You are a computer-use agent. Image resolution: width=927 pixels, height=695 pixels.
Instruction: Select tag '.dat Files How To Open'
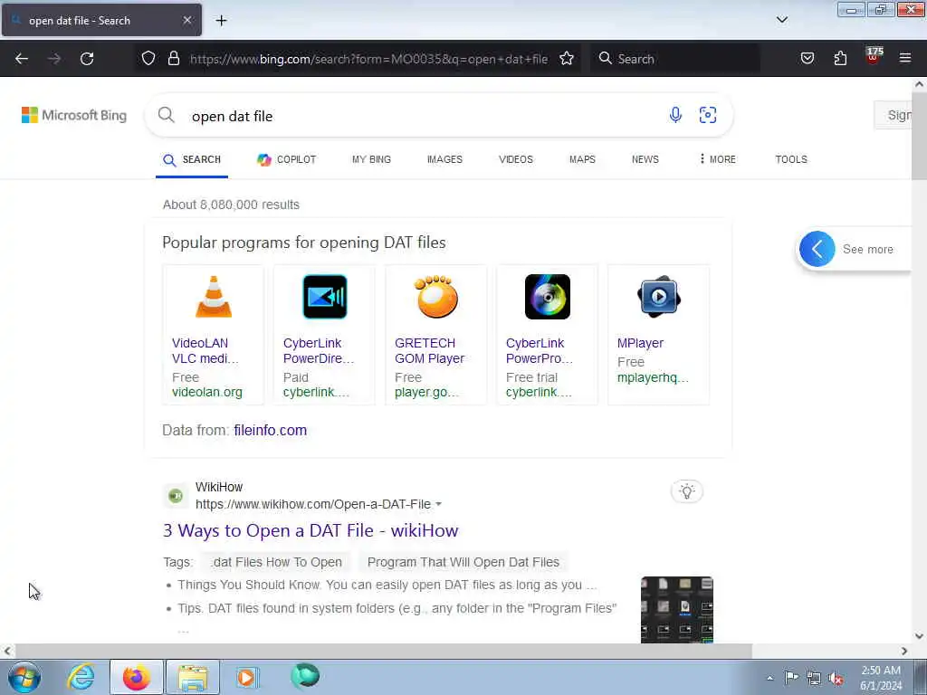point(275,562)
